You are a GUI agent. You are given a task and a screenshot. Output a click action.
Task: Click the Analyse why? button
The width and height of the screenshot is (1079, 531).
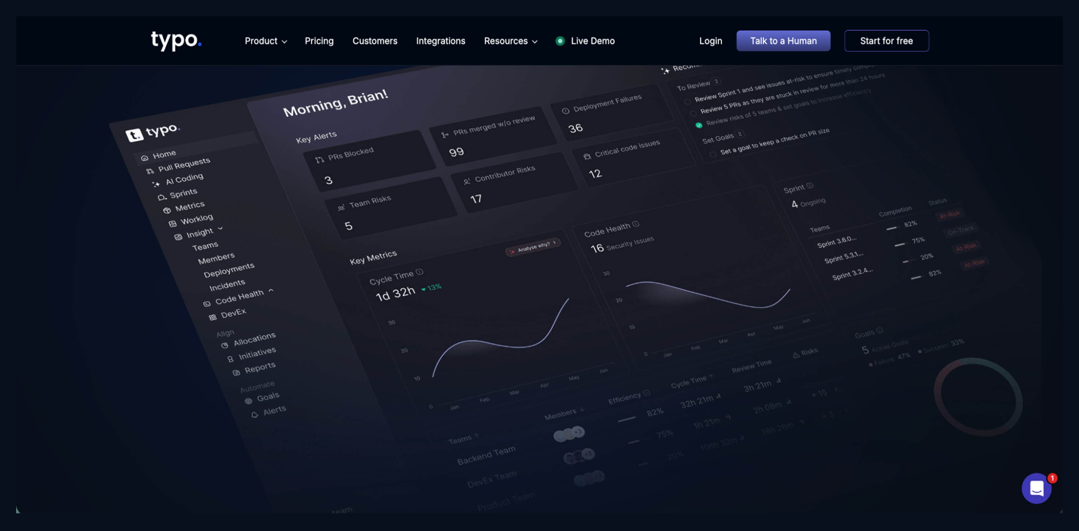pos(533,247)
